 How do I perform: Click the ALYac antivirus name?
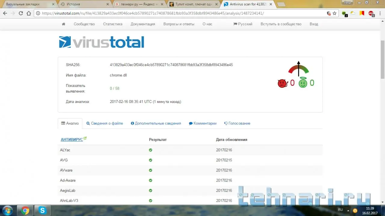click(x=65, y=150)
